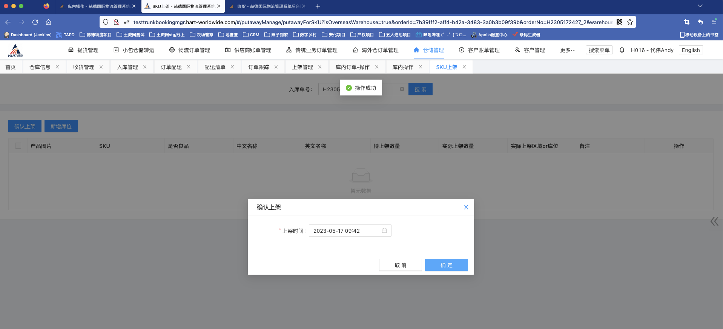The height and width of the screenshot is (329, 723).
Task: Click the QR code icon in address bar
Action: pyautogui.click(x=619, y=22)
